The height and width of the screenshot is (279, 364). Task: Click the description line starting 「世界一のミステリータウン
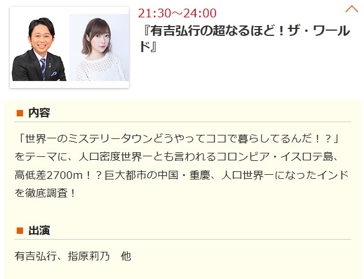pyautogui.click(x=177, y=139)
